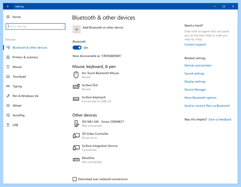Switch to Typing settings
Viewport: 241px width, 187px height.
pyautogui.click(x=17, y=86)
